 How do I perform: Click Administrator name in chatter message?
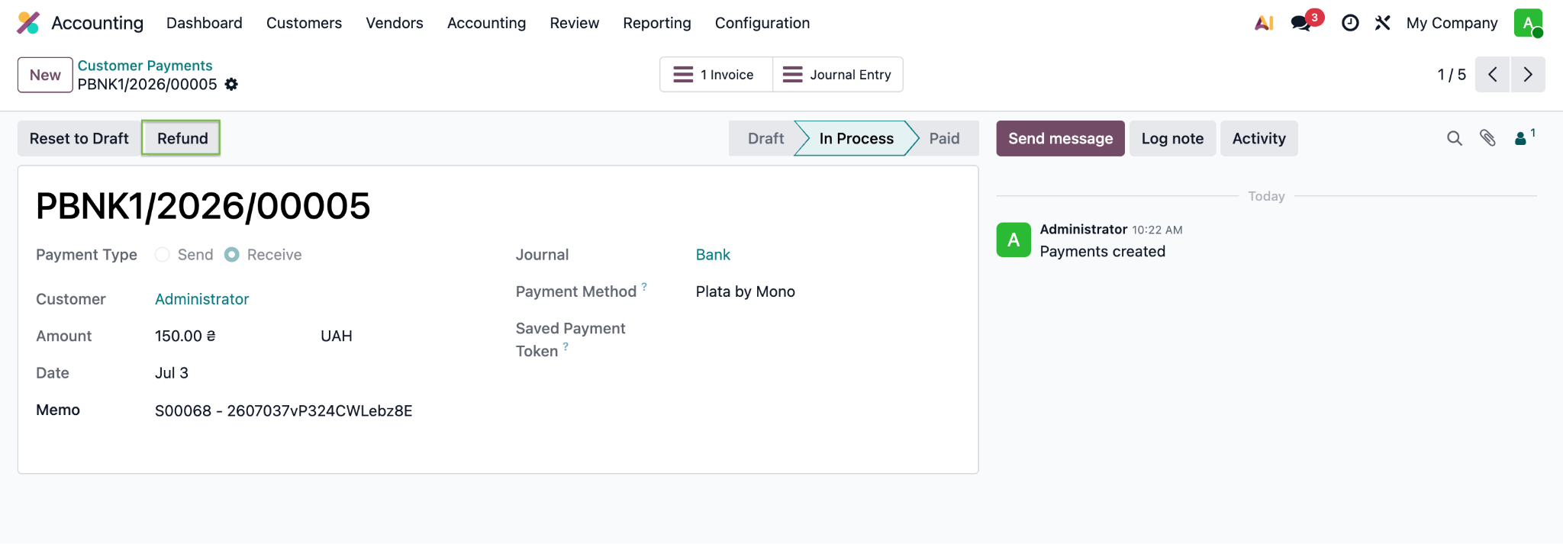click(1084, 229)
